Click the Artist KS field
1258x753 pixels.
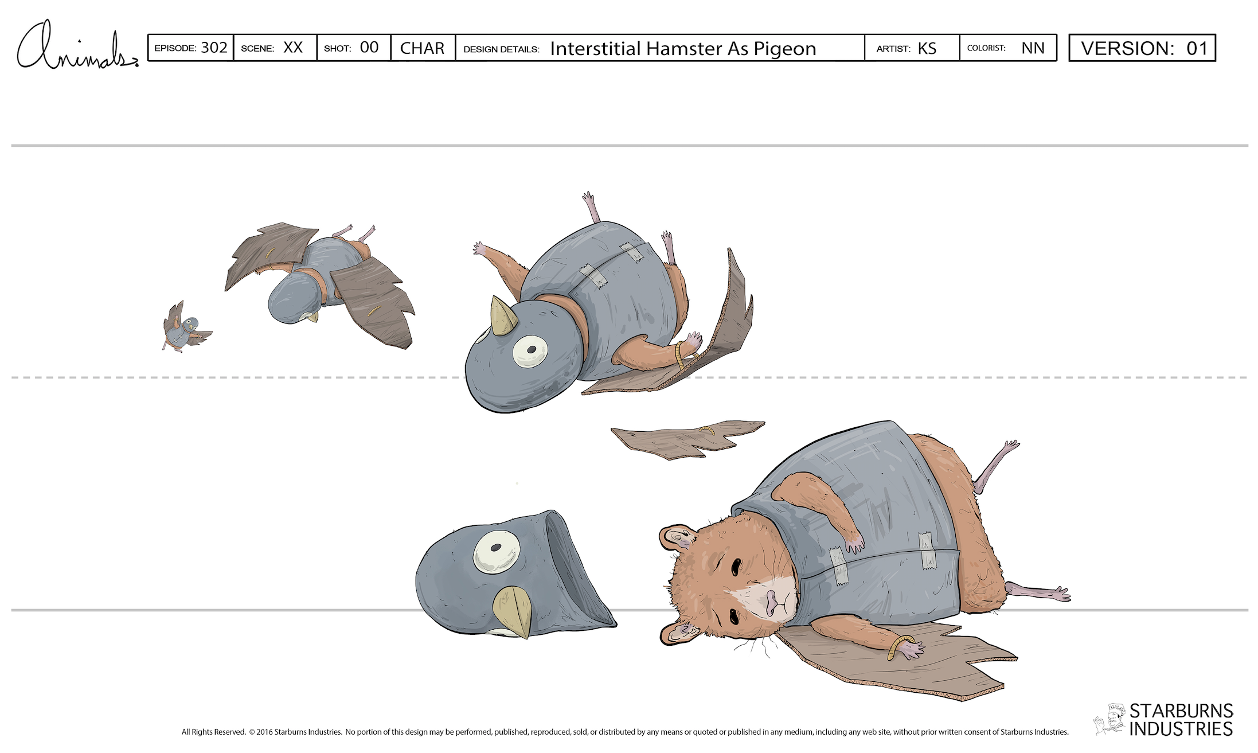[x=911, y=48]
